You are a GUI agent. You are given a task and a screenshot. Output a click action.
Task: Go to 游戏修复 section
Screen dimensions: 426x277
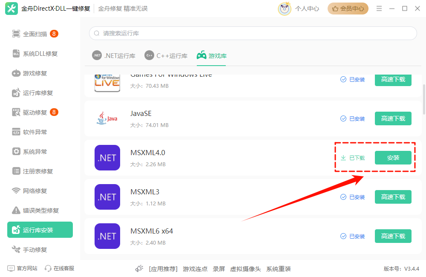[40, 73]
